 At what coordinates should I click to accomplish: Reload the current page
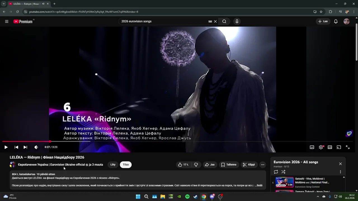tap(17, 12)
